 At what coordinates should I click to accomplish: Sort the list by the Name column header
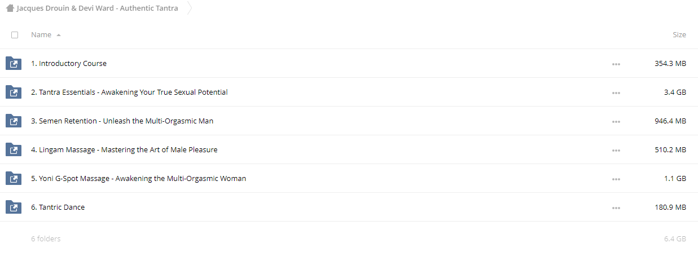pos(41,35)
